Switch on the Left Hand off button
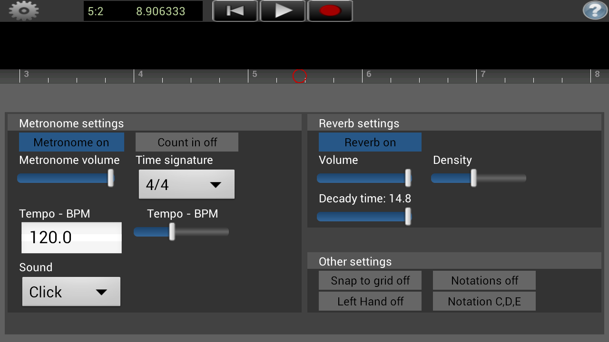609x342 pixels. pyautogui.click(x=370, y=301)
